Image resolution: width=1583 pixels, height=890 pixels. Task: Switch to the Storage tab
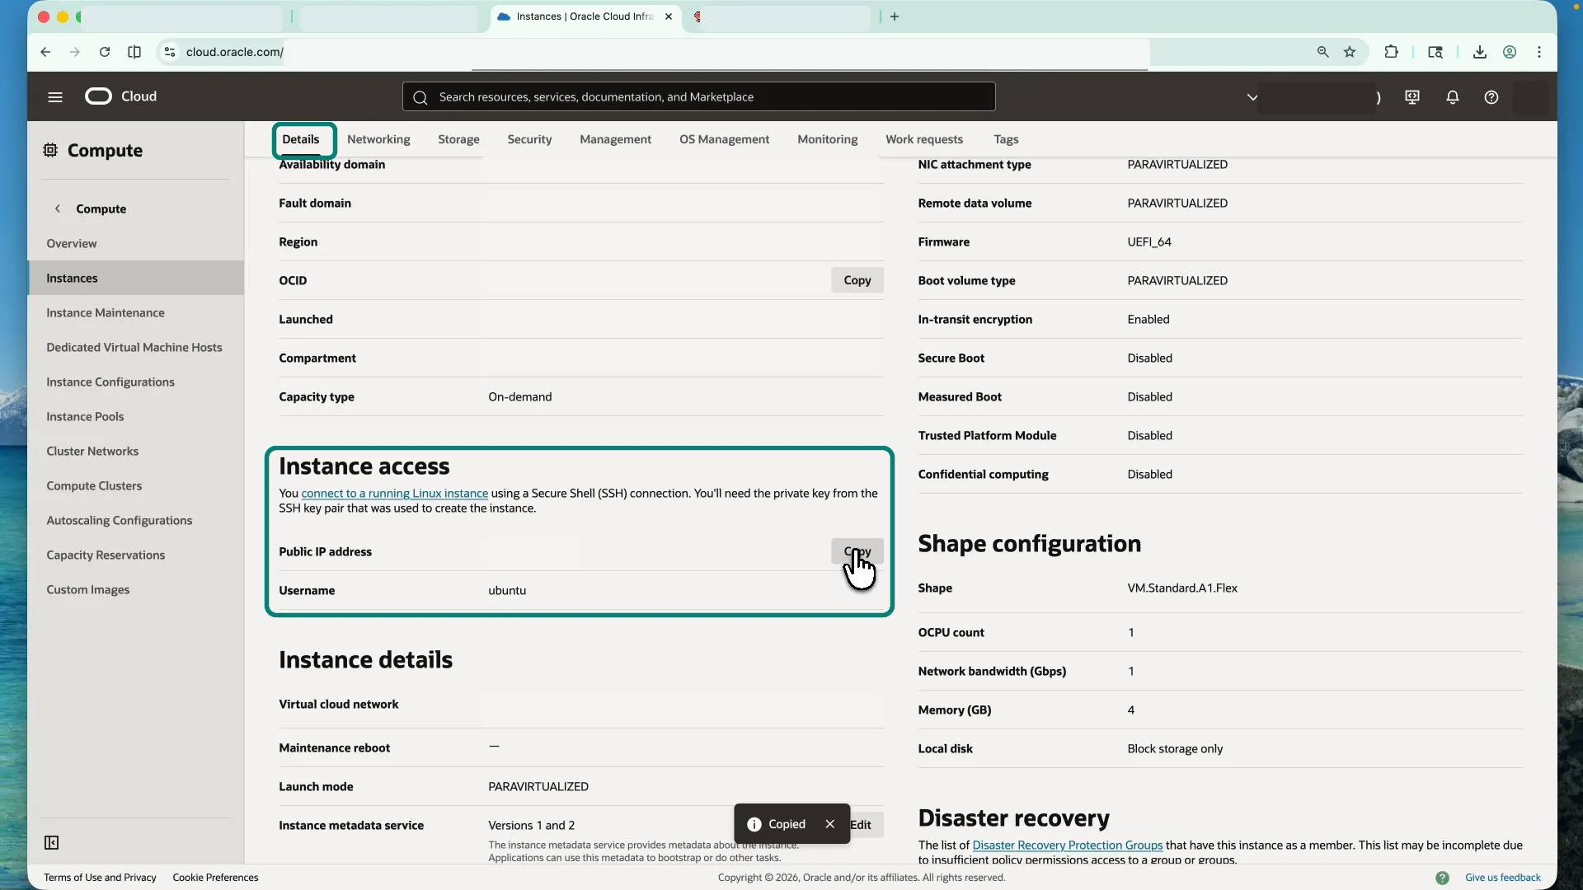[458, 139]
